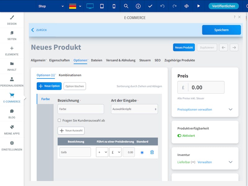Click the Neue Option button
Viewport: 248px width, 186px height.
(x=49, y=86)
